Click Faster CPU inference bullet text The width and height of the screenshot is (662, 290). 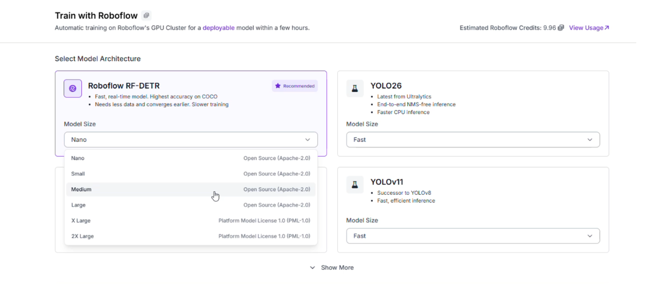pyautogui.click(x=404, y=112)
